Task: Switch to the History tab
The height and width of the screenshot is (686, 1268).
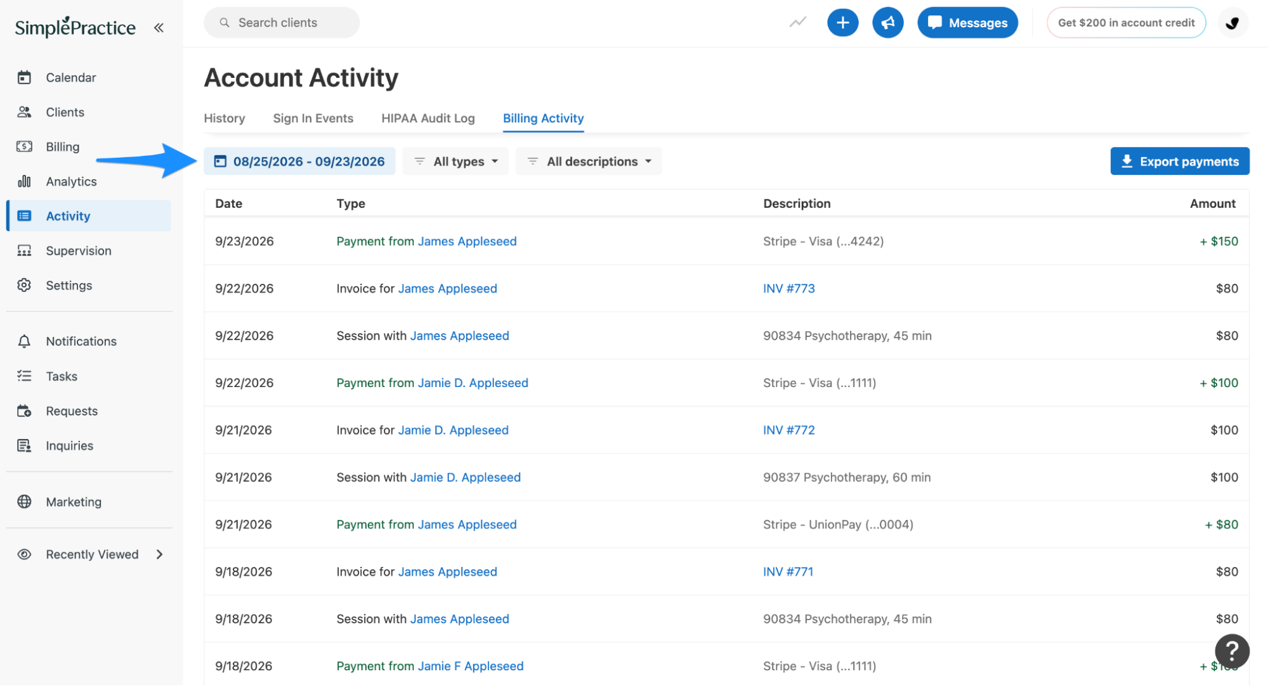Action: [225, 118]
